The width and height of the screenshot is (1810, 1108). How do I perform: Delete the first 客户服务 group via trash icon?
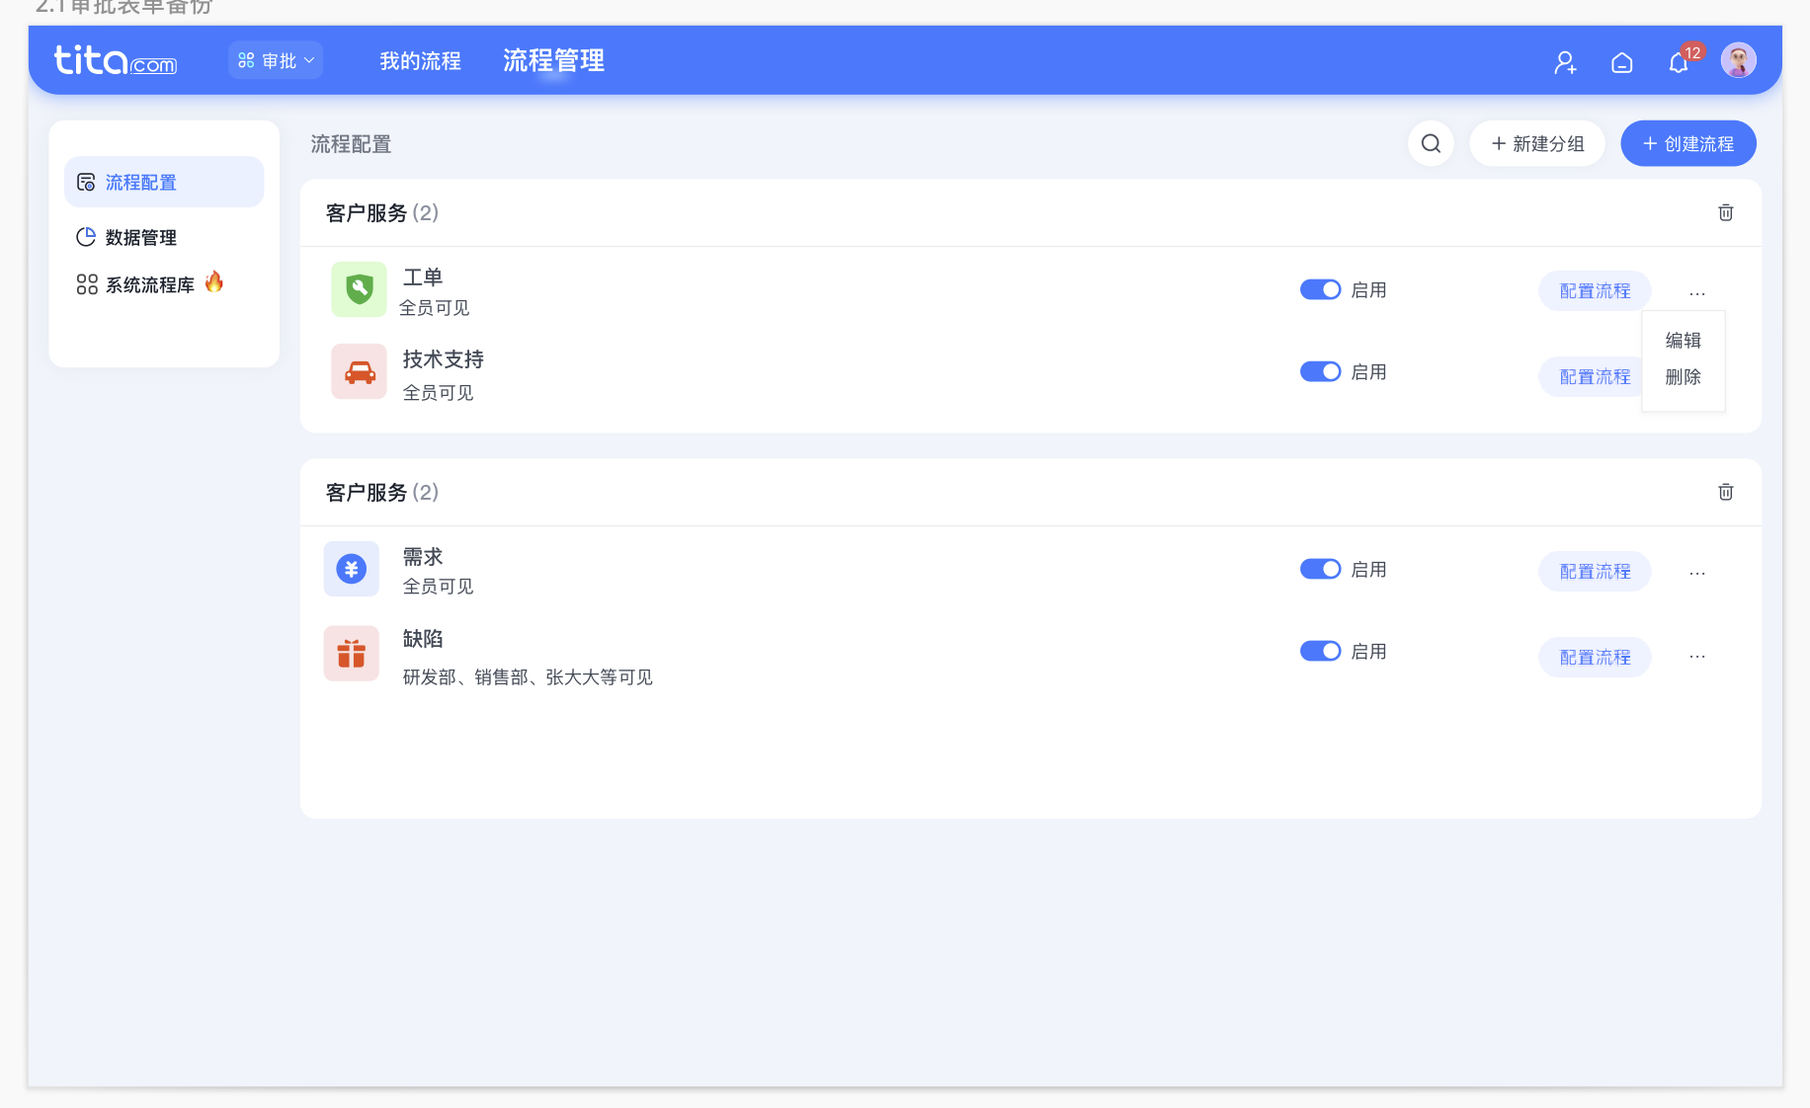(1726, 212)
